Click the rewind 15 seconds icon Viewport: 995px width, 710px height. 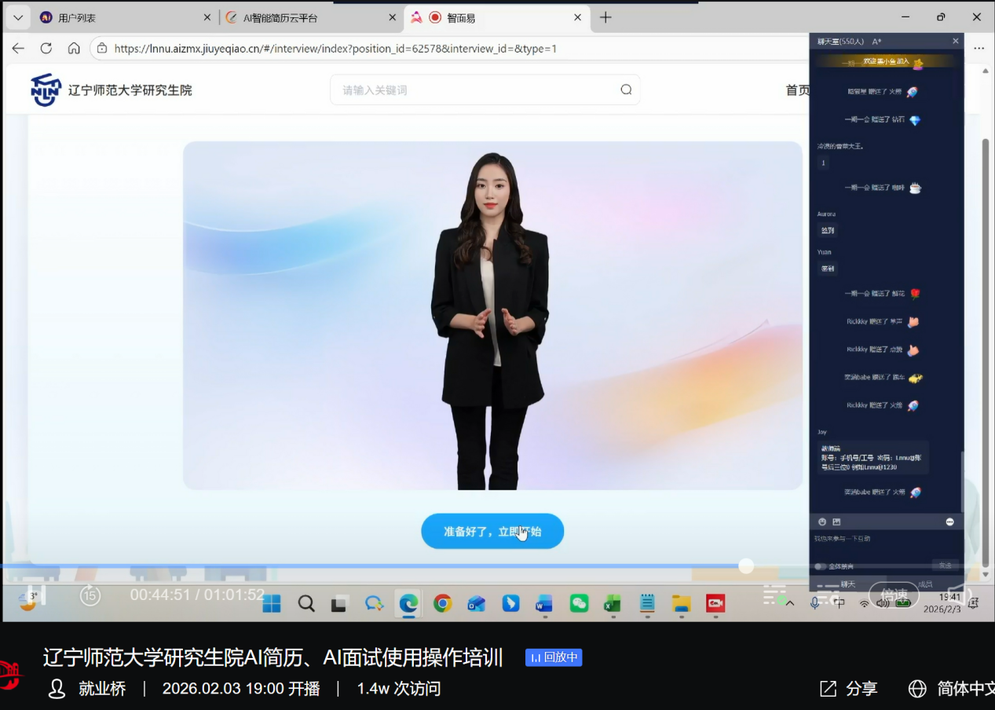90,595
